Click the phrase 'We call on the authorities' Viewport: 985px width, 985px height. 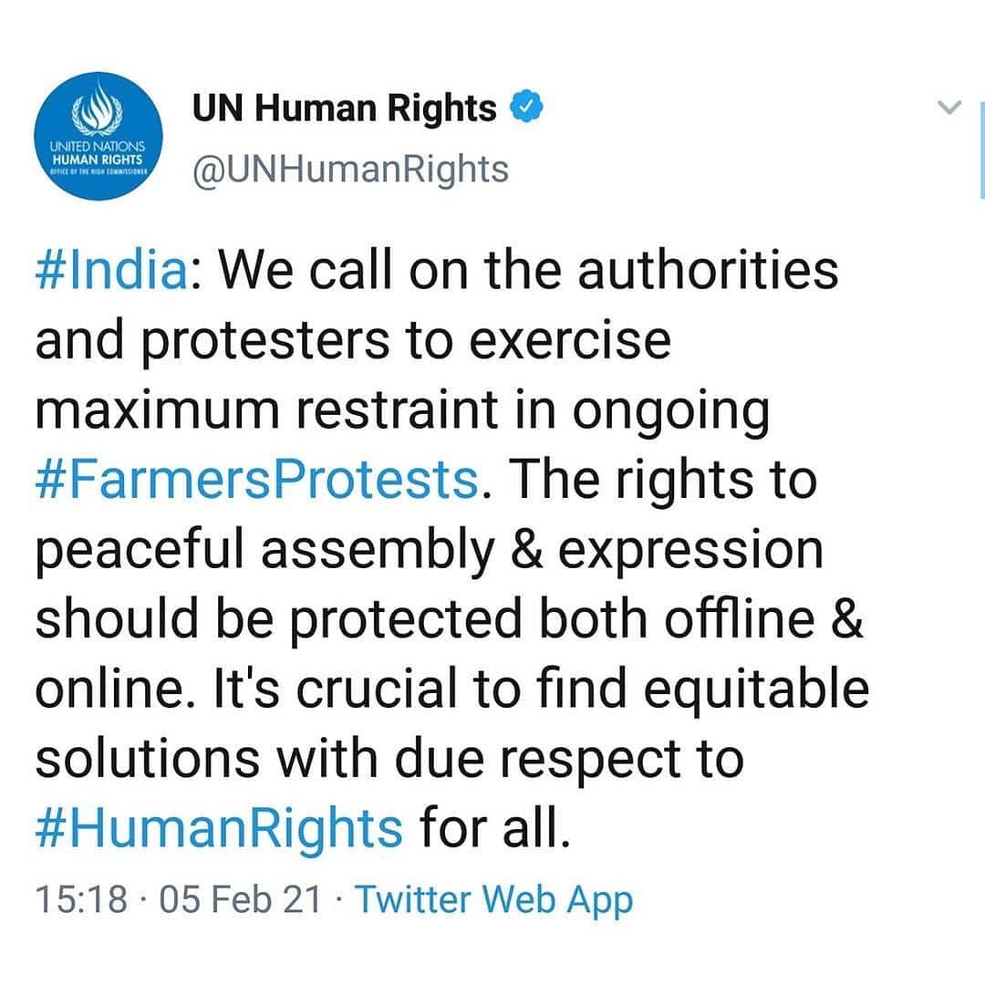coord(528,270)
